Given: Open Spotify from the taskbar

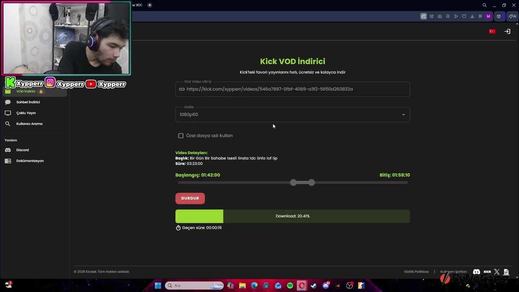Looking at the screenshot, I should coord(290,286).
